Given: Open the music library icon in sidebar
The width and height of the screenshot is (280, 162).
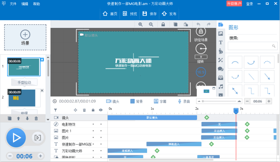Looking at the screenshot, I should tap(221, 86).
